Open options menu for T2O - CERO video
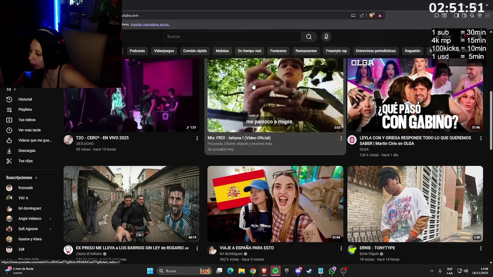This screenshot has height=277, width=493. [x=197, y=138]
